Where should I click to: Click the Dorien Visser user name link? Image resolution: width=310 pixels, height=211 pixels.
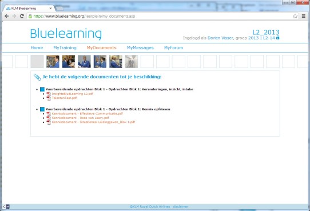(220, 38)
